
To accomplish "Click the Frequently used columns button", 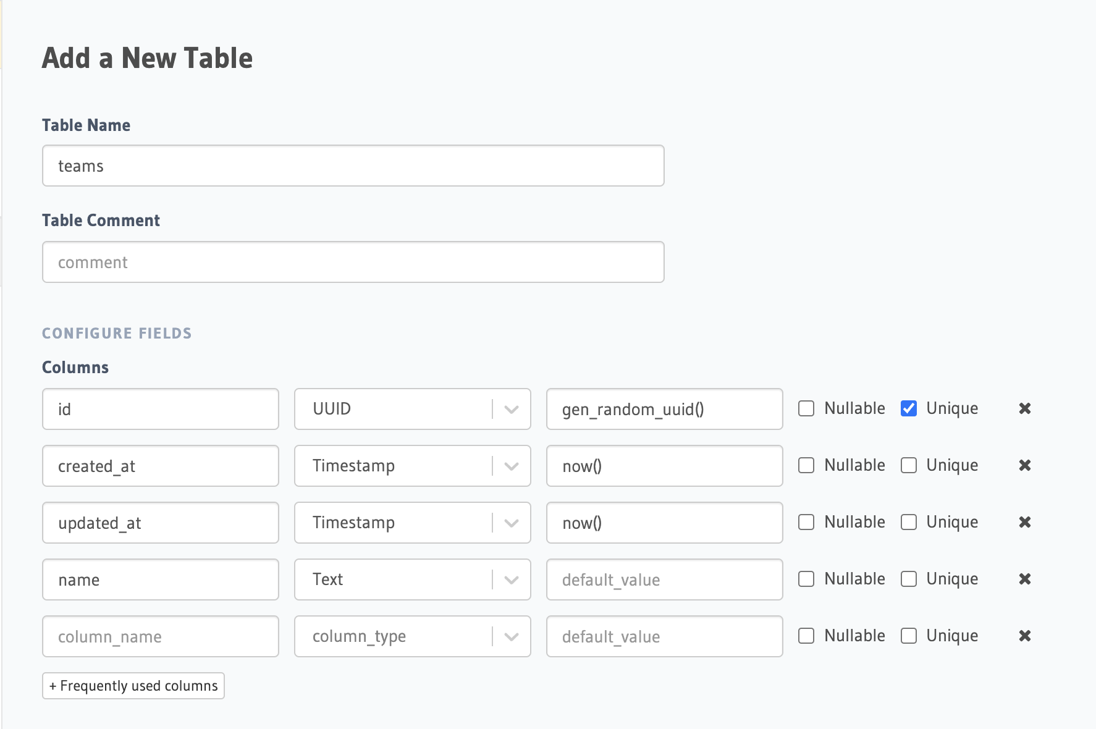I will (x=133, y=685).
